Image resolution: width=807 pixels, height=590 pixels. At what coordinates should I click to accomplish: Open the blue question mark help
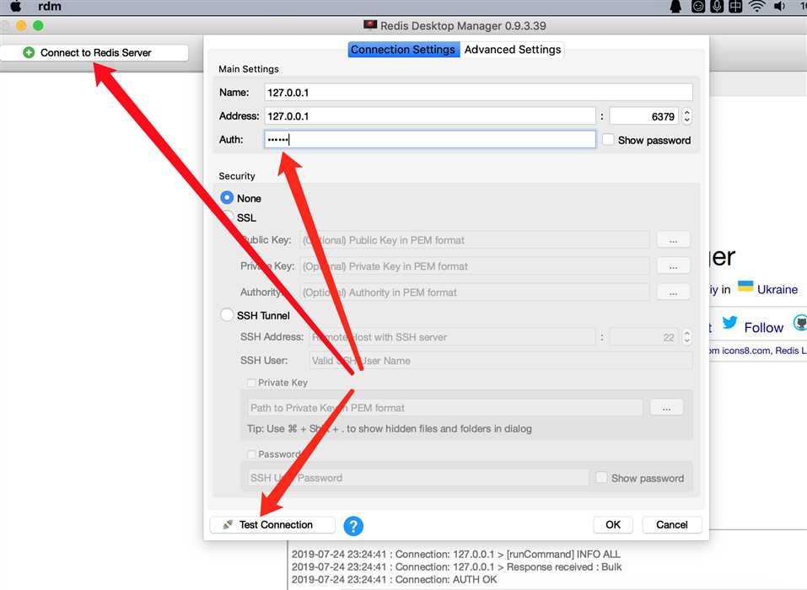353,526
